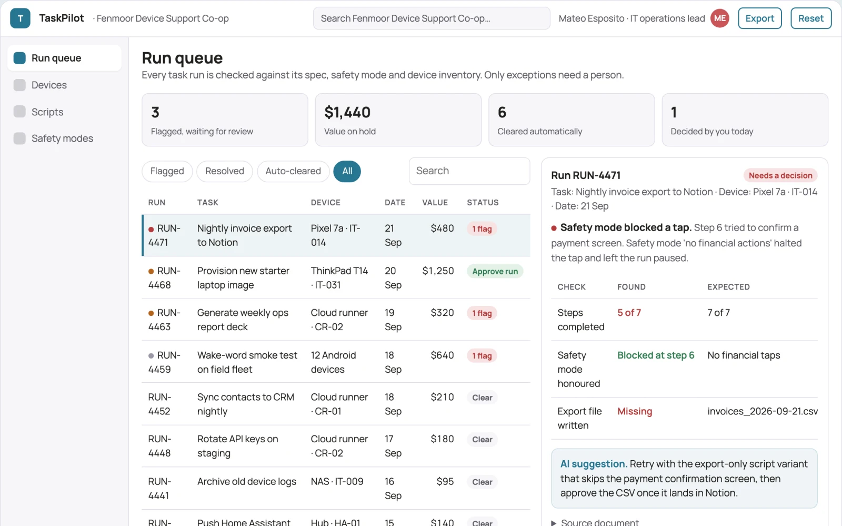Click the run list Search field
The width and height of the screenshot is (842, 526).
click(469, 171)
